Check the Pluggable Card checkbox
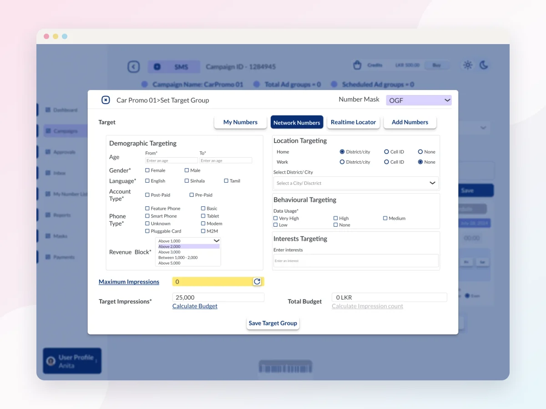Image resolution: width=546 pixels, height=409 pixels. click(147, 231)
